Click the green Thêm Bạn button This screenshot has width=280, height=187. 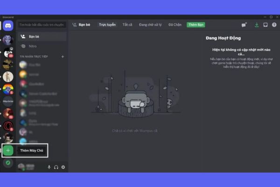pyautogui.click(x=196, y=25)
